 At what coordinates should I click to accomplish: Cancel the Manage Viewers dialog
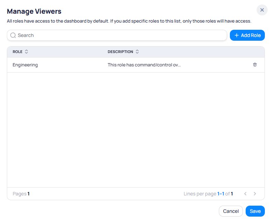click(x=231, y=211)
